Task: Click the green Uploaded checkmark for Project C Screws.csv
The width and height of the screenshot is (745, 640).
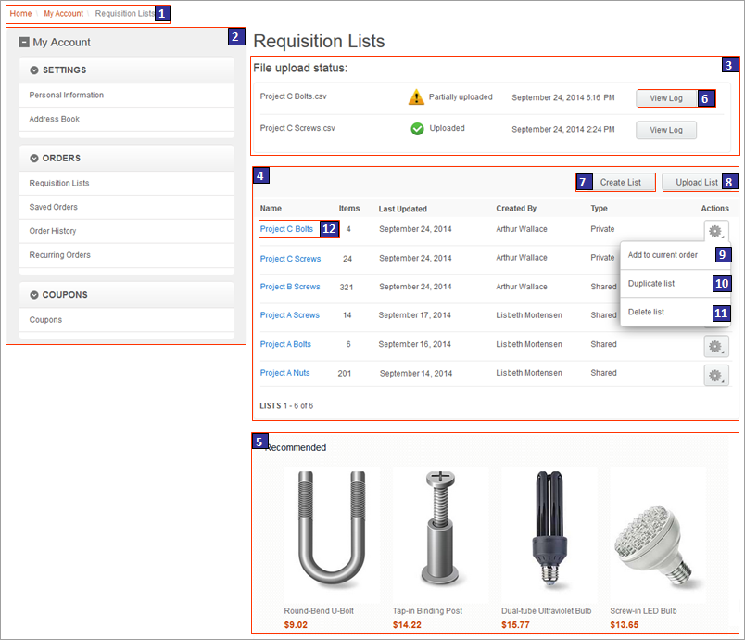Action: (x=419, y=129)
